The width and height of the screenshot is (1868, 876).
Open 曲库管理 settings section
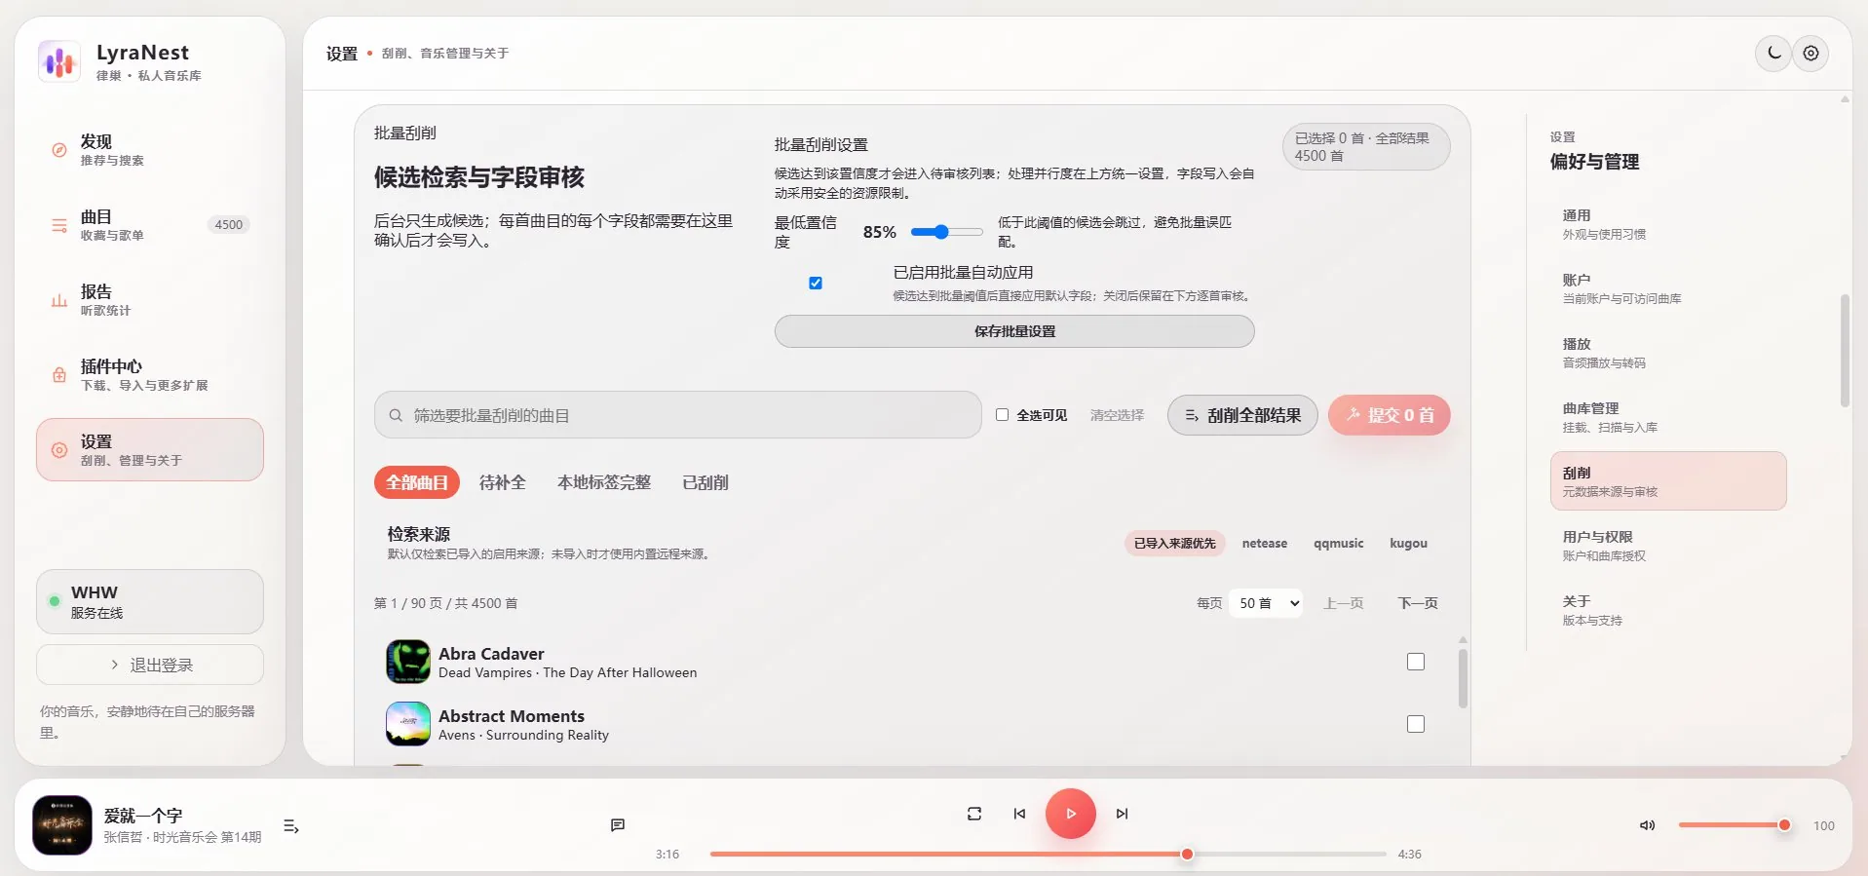(x=1668, y=417)
